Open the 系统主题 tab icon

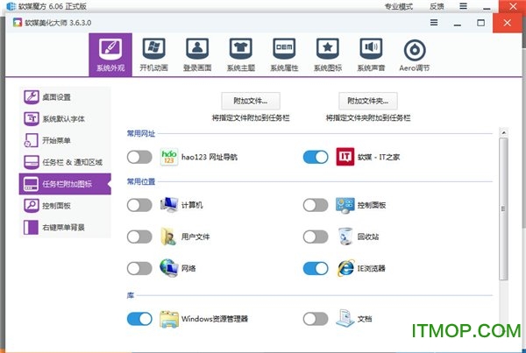240,49
